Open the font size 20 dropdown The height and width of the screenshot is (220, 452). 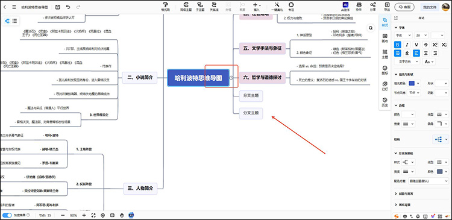tap(421, 35)
